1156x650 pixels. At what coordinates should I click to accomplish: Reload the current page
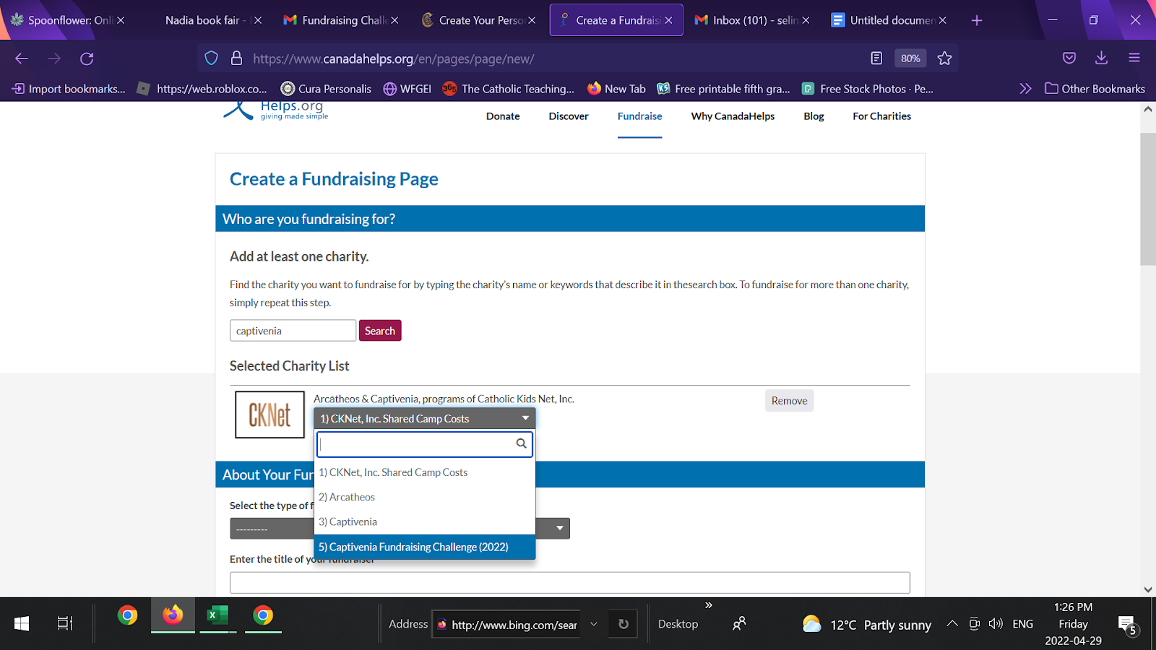(87, 58)
